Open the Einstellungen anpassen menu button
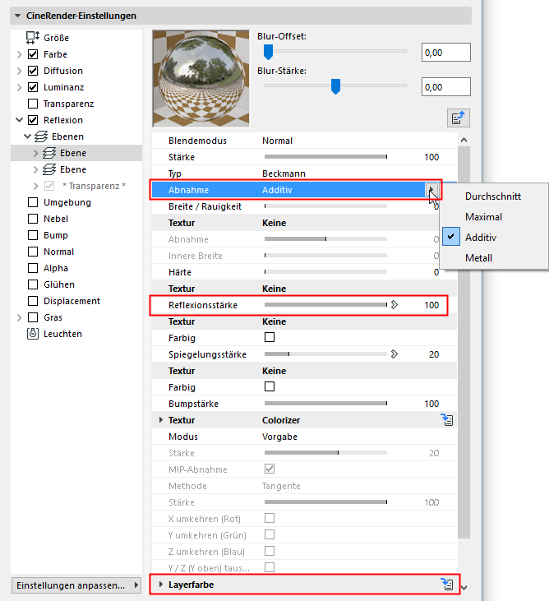Screen dimensions: 549x601 click(x=76, y=585)
